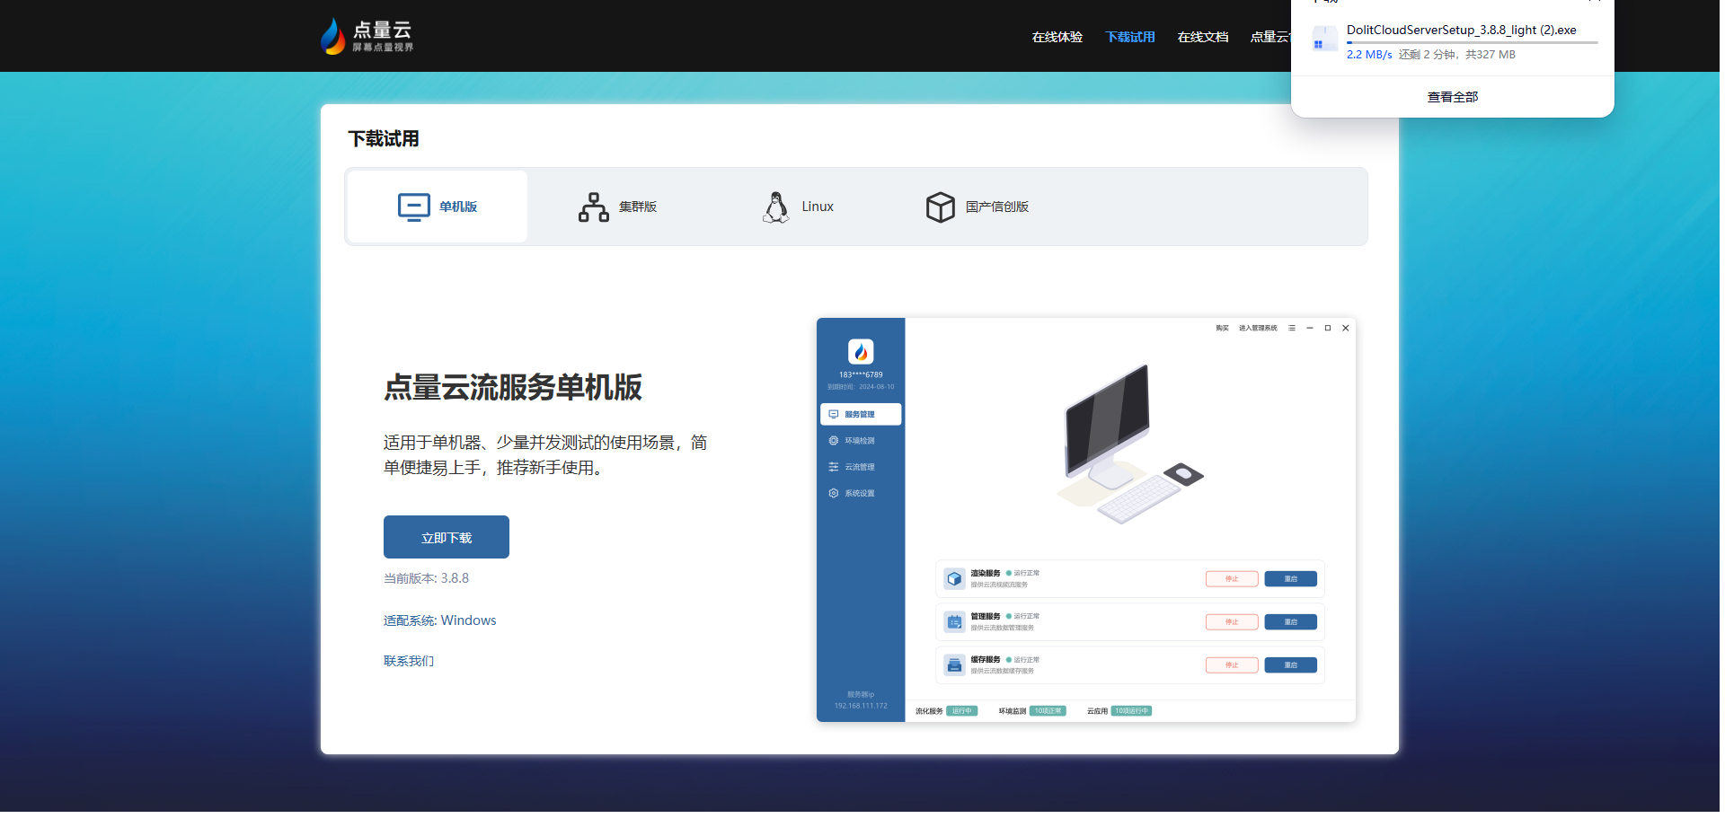
Task: Switch to the 集群版 tab label
Action: coord(638,207)
